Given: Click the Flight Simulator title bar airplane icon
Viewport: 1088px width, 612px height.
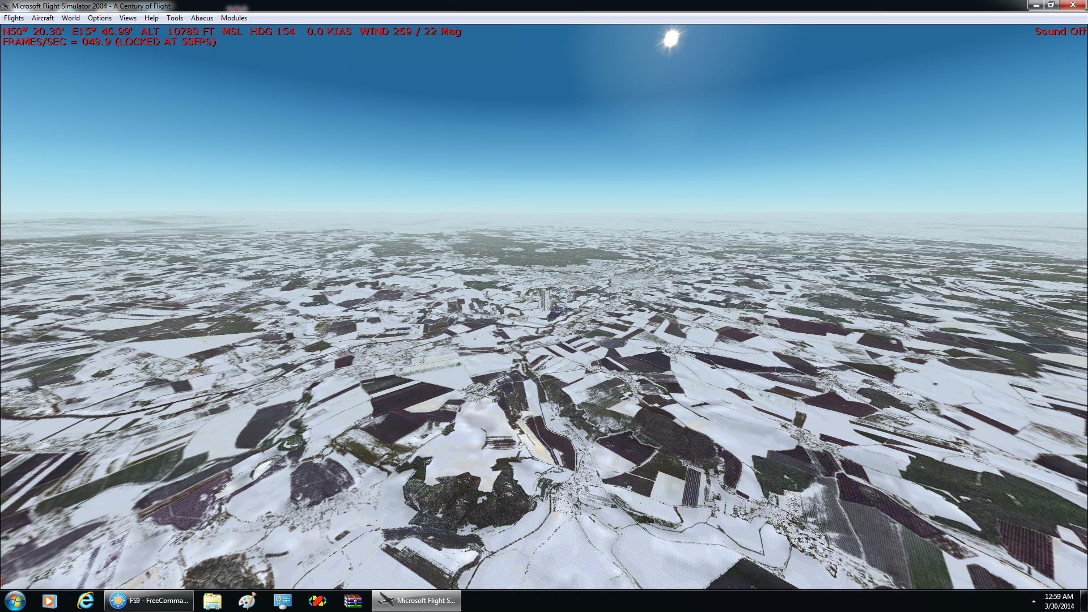Looking at the screenshot, I should coord(5,6).
